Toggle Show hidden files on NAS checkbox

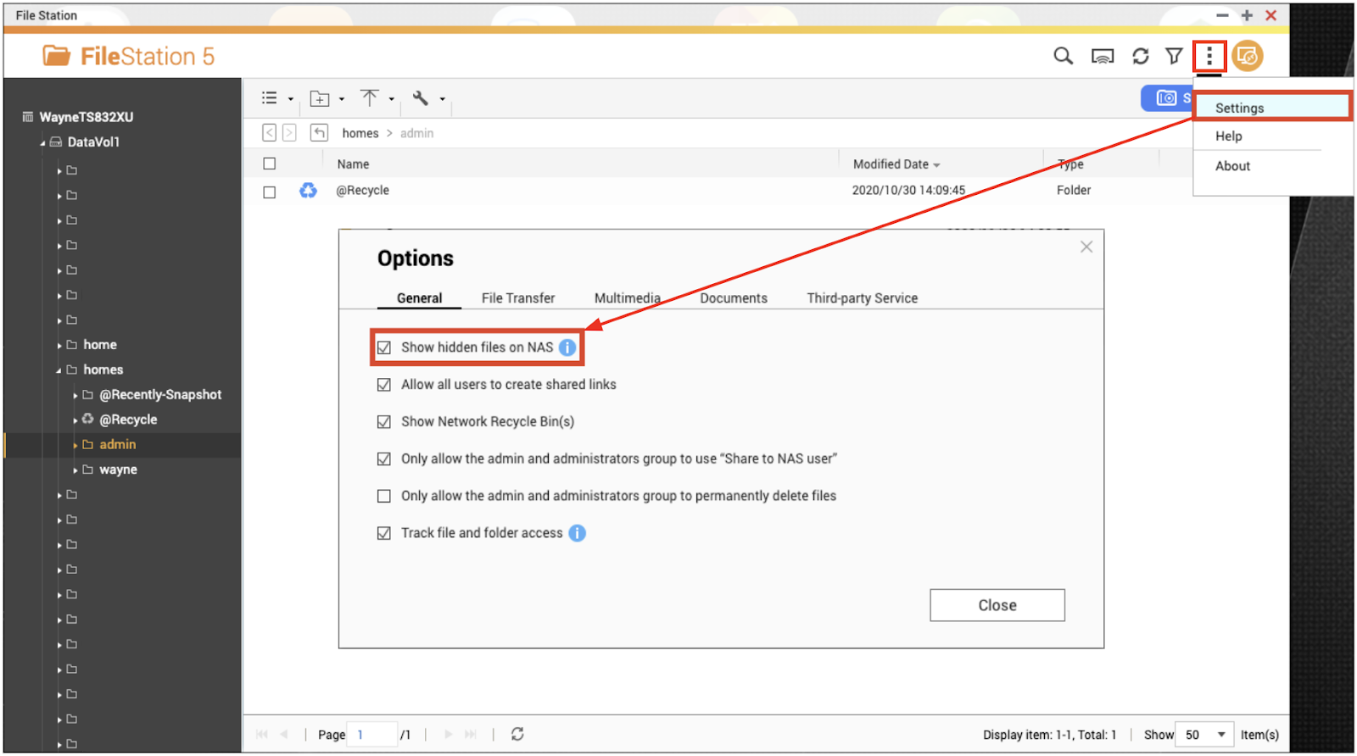tap(384, 347)
